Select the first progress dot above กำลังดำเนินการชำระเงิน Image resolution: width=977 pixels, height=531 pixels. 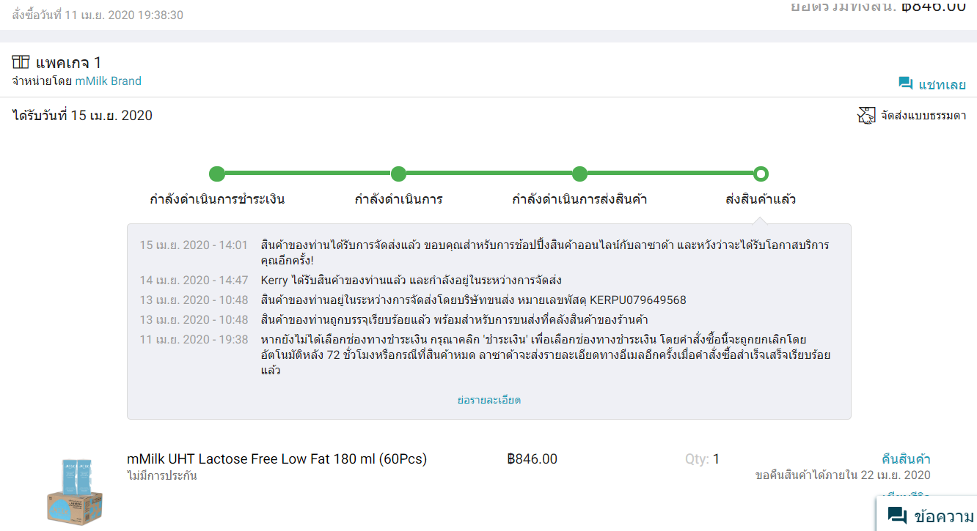click(216, 174)
